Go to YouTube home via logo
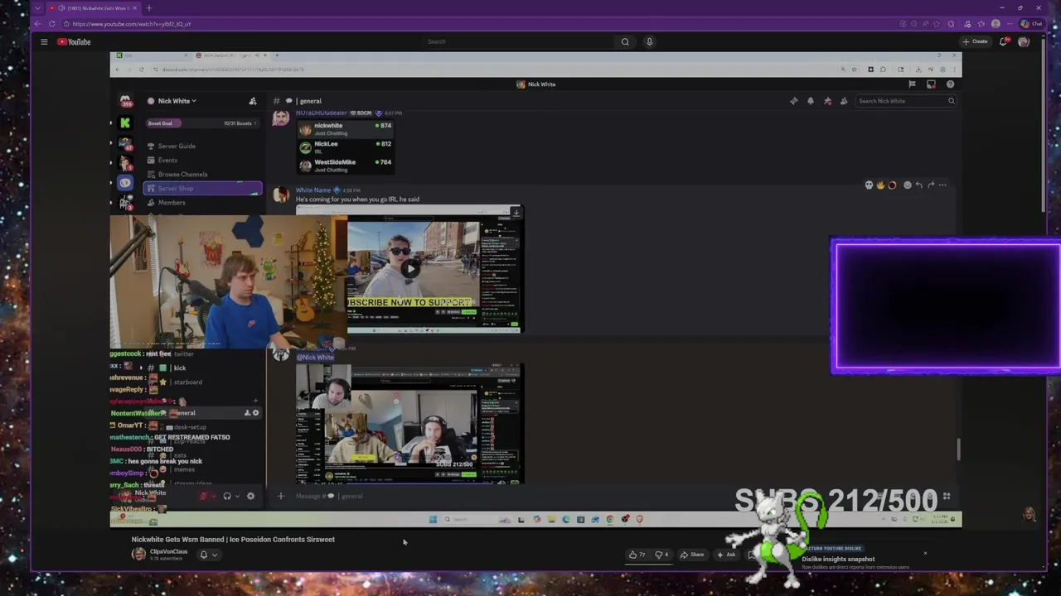Screen dimensions: 1061x596 pos(74,41)
